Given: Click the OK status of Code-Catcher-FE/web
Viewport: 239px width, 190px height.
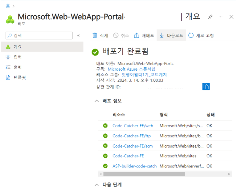Looking at the screenshot, I should pyautogui.click(x=209, y=126).
